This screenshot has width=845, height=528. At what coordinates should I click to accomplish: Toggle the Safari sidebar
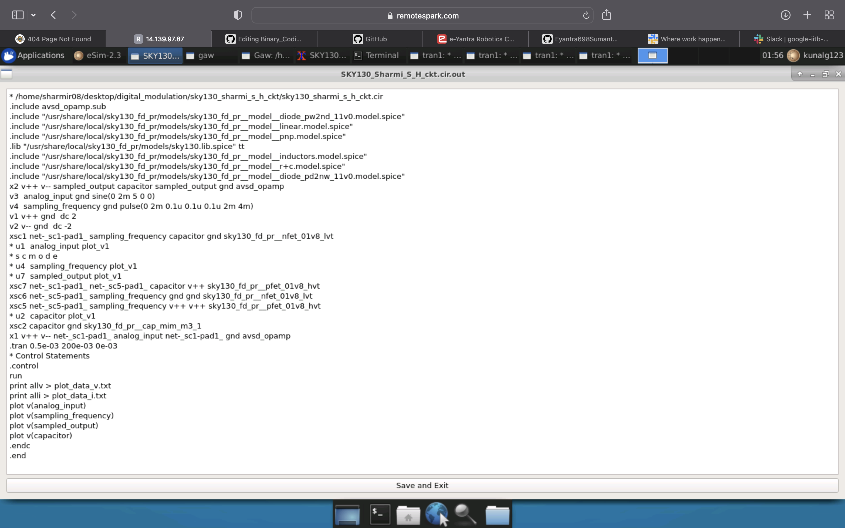(x=18, y=15)
